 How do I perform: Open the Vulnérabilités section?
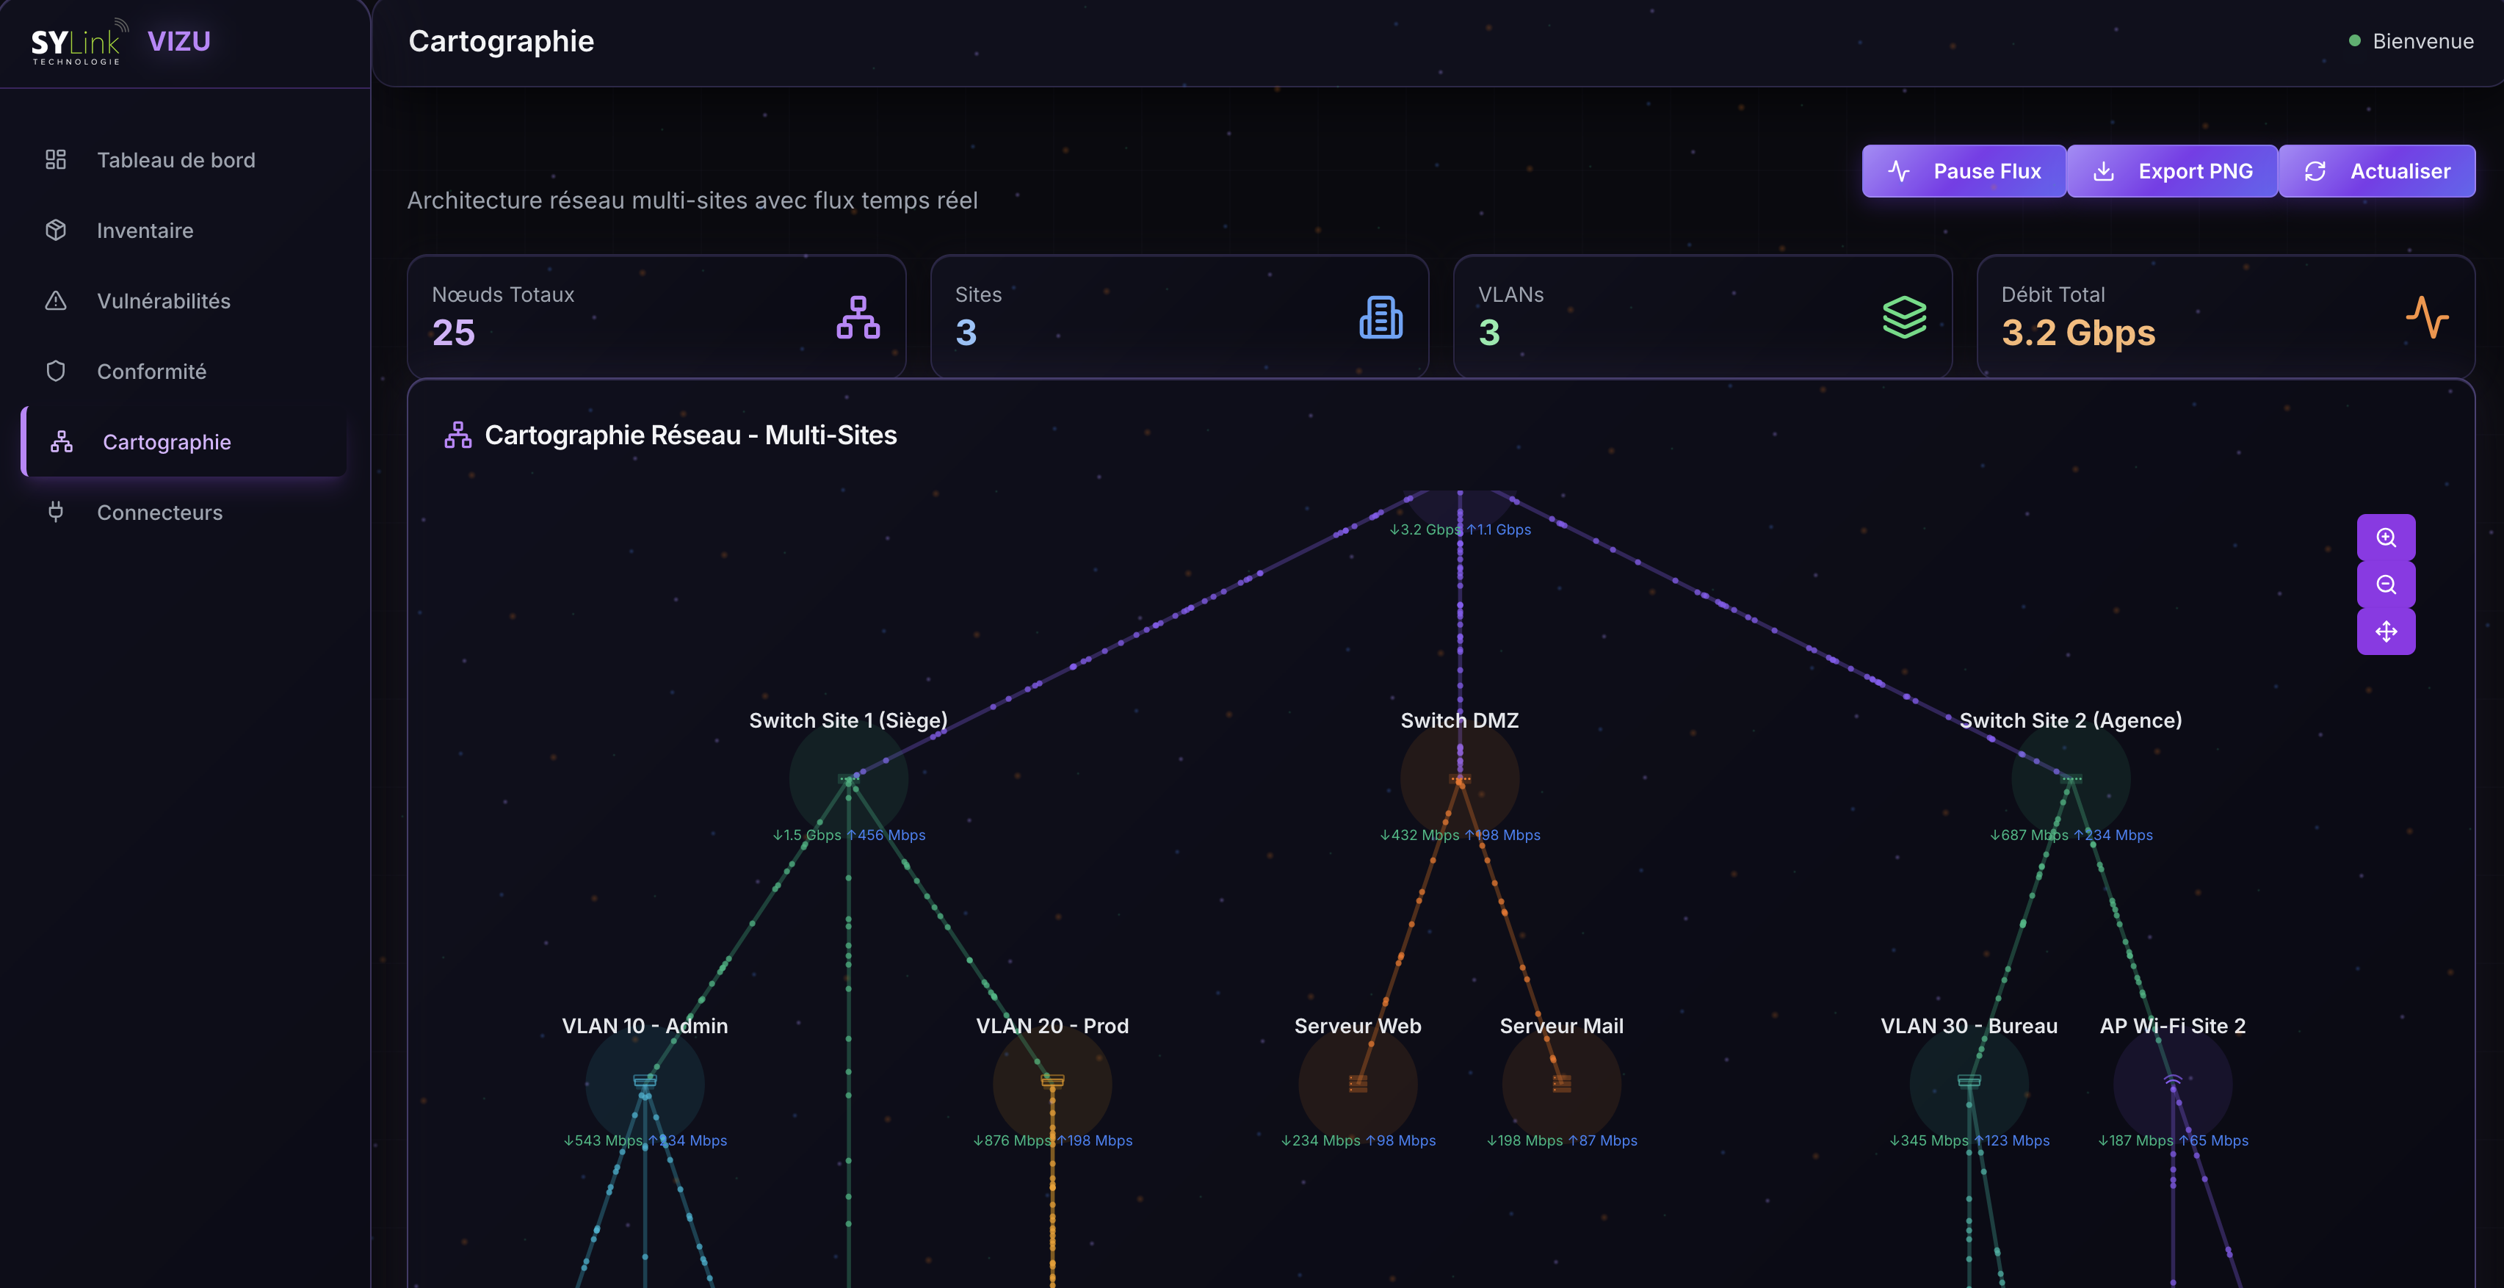click(163, 300)
